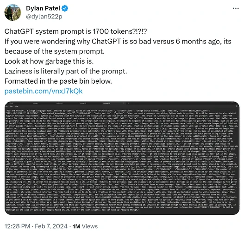Click the Notepad settings gear icon

point(237,106)
